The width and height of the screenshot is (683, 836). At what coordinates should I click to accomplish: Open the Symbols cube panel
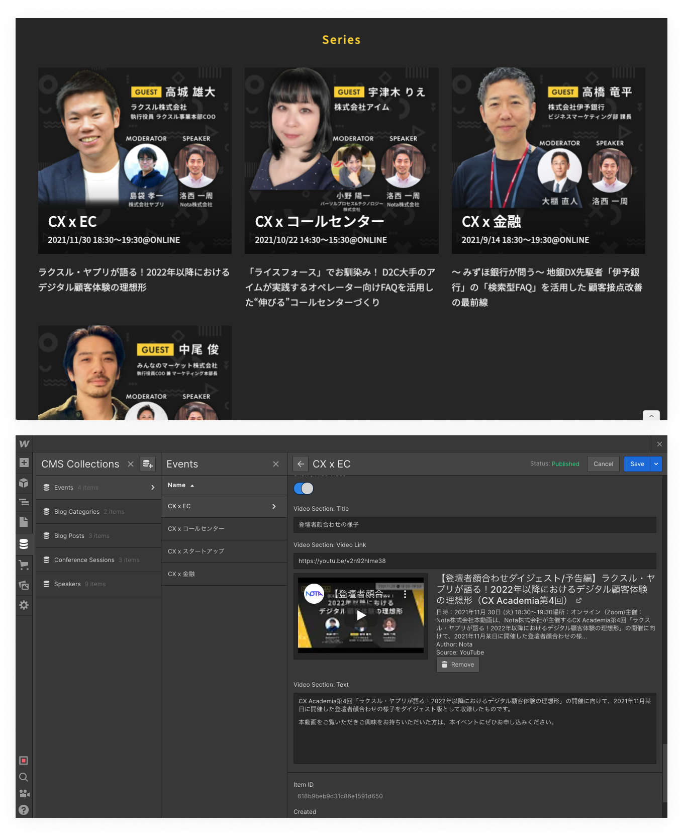click(x=24, y=483)
